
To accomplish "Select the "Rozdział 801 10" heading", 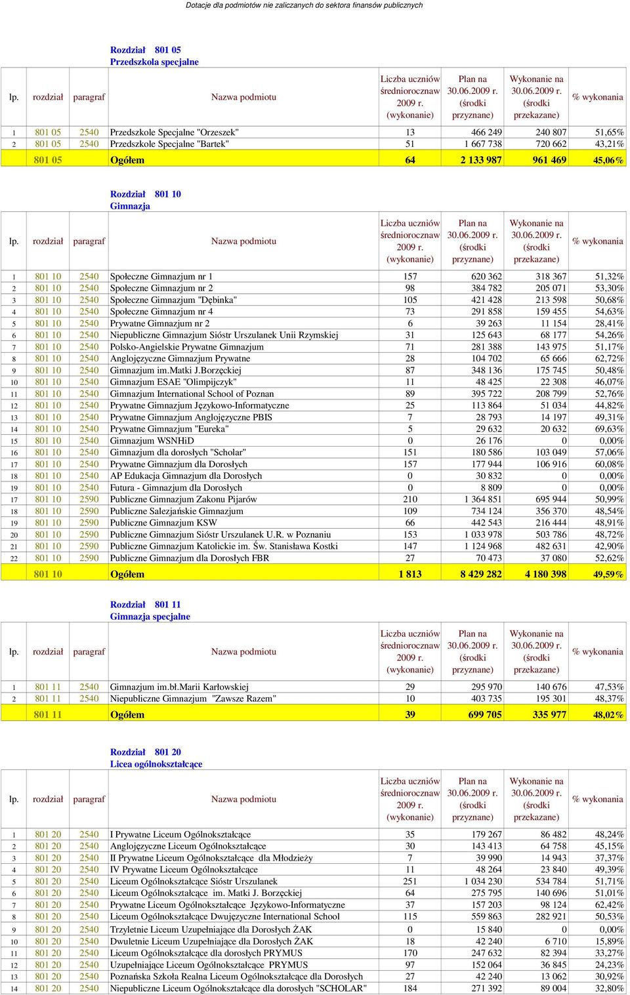I will click(146, 194).
